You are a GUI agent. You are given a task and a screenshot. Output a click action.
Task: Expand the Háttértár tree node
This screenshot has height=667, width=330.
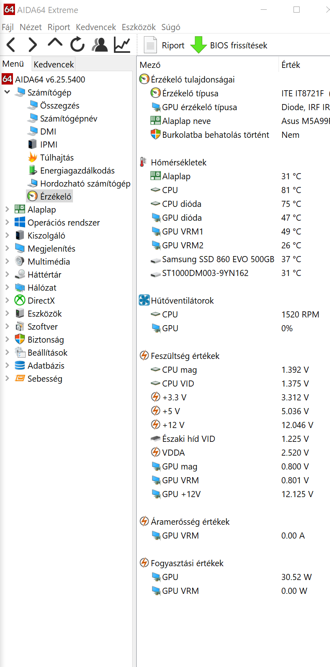(x=7, y=274)
